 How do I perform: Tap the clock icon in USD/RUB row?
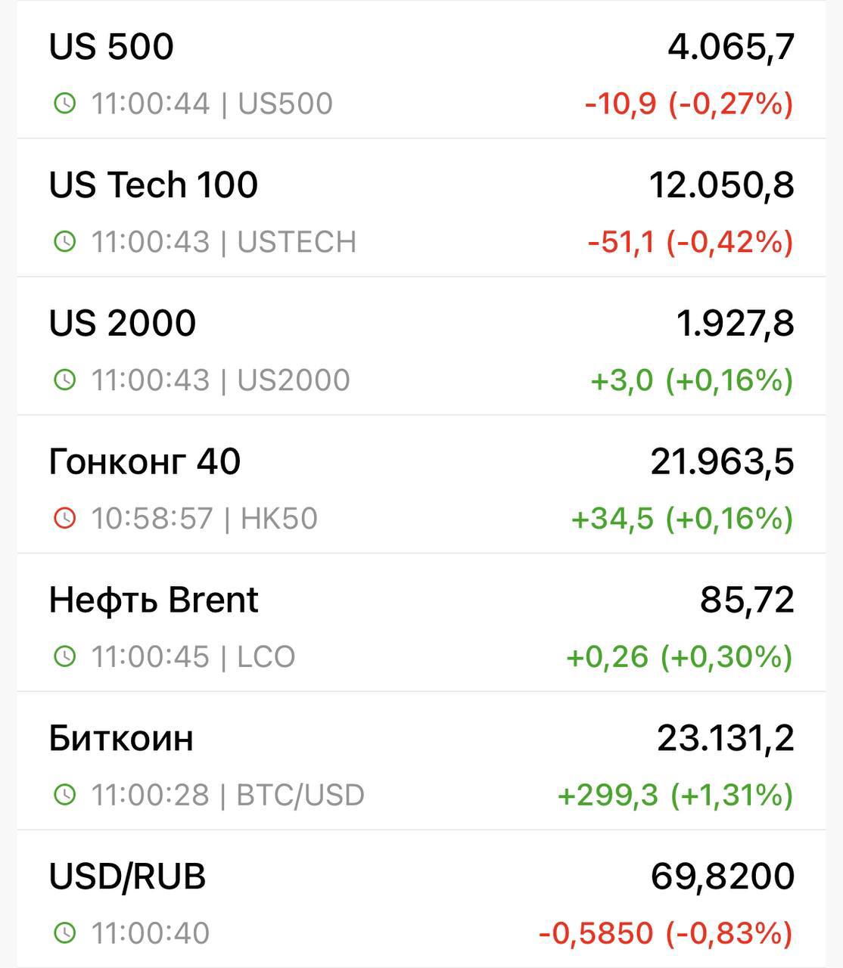click(x=65, y=932)
